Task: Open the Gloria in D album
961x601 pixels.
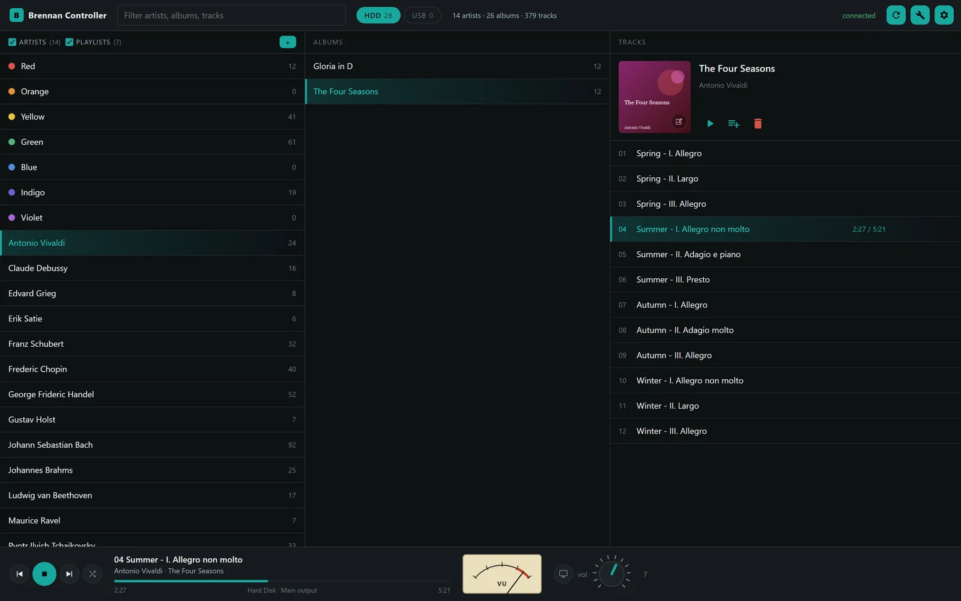Action: coord(457,66)
